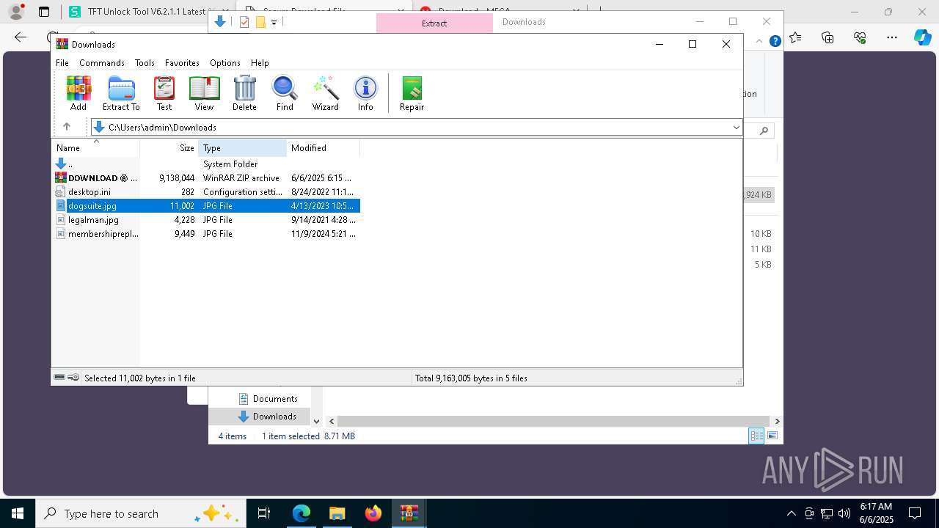Click the Repair archive tool
The width and height of the screenshot is (939, 528).
click(412, 93)
